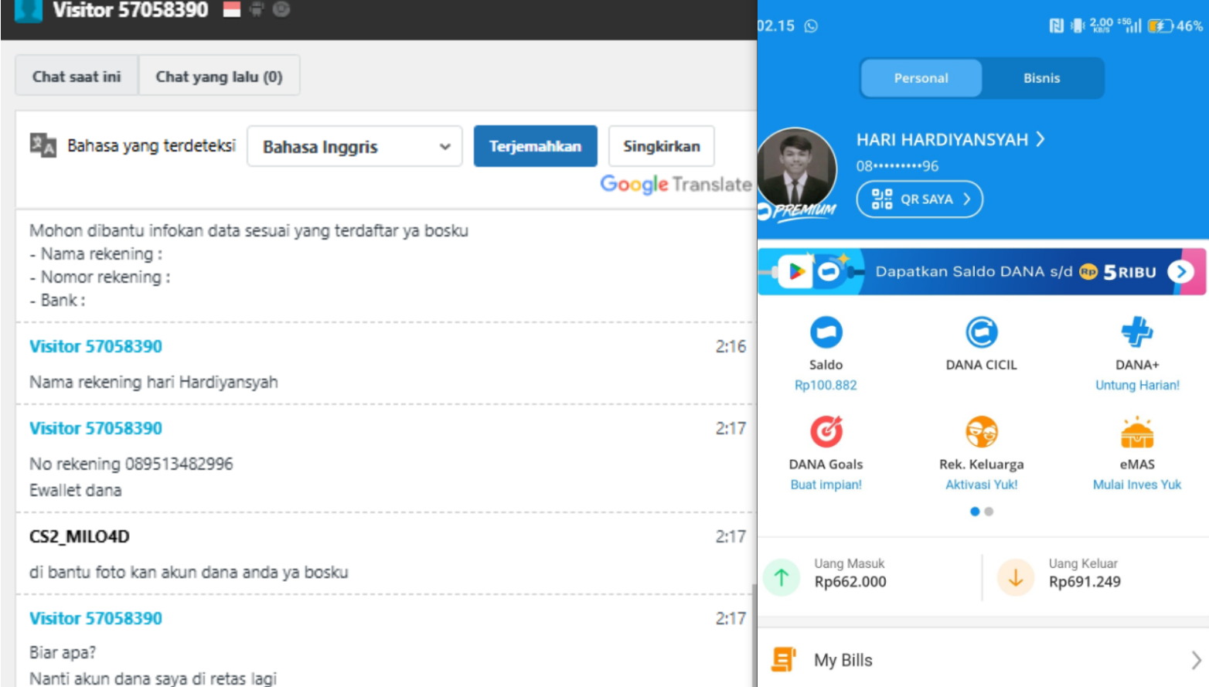Screen dimensions: 1209x687
Task: Tap the second page indicator dot
Action: coord(989,512)
